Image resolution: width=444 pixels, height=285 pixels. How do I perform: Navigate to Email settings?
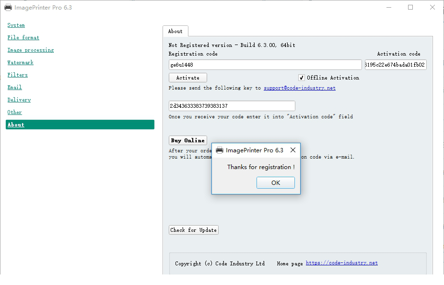pyautogui.click(x=14, y=87)
